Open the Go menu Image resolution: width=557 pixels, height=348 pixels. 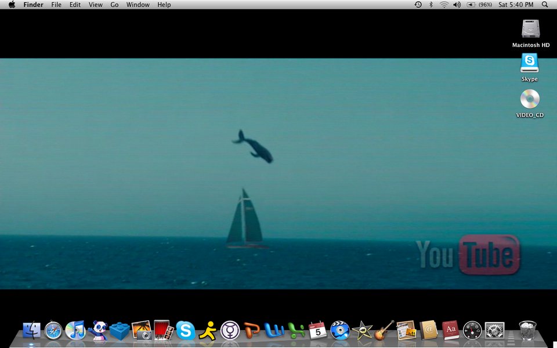coord(114,5)
